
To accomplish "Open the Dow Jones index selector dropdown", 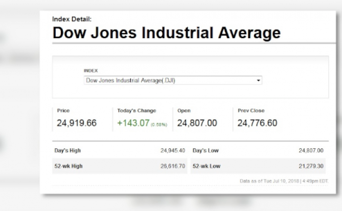I will tap(173, 80).
